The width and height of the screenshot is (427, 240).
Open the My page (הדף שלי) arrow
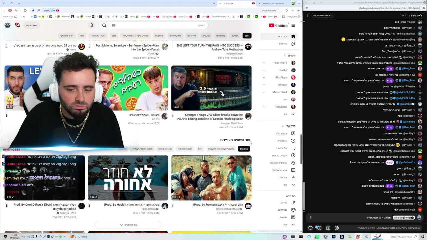283,126
